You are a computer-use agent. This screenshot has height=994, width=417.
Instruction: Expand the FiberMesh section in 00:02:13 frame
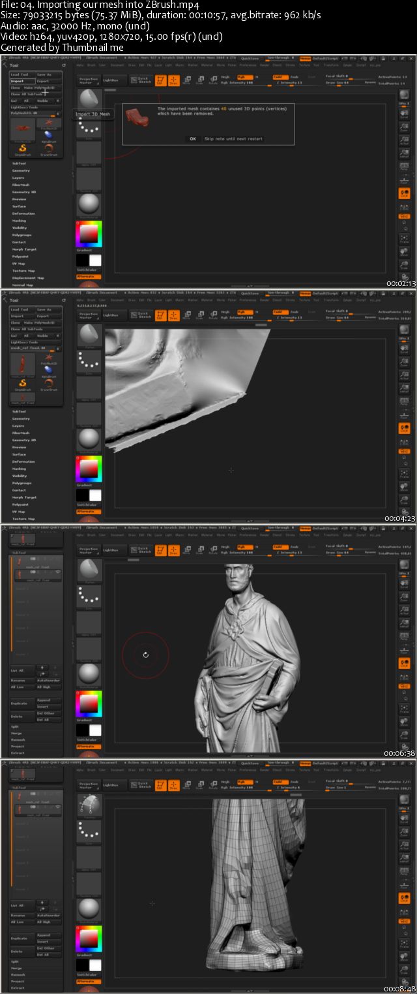tap(21, 185)
